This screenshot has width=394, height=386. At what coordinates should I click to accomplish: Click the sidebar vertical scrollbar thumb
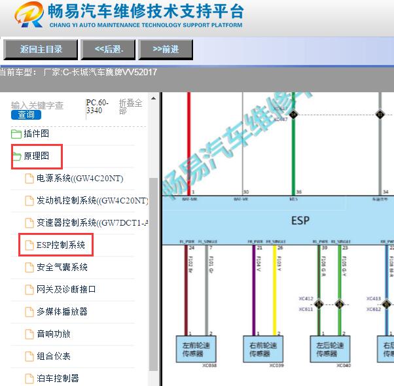pos(153,275)
